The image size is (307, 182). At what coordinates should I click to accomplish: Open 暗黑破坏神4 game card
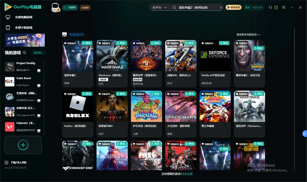[112, 114]
